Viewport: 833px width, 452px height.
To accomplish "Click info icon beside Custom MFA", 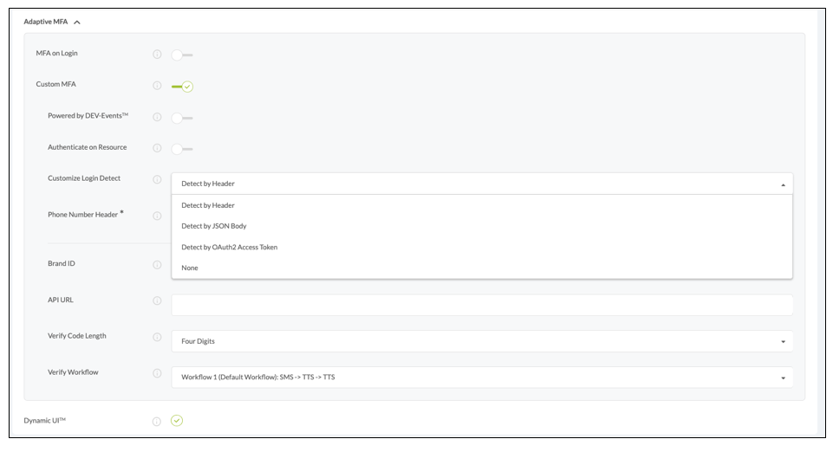I will (157, 86).
